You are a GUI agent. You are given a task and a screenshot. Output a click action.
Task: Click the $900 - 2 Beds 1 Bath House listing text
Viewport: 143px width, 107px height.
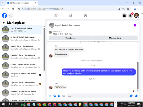pyautogui.click(x=63, y=34)
